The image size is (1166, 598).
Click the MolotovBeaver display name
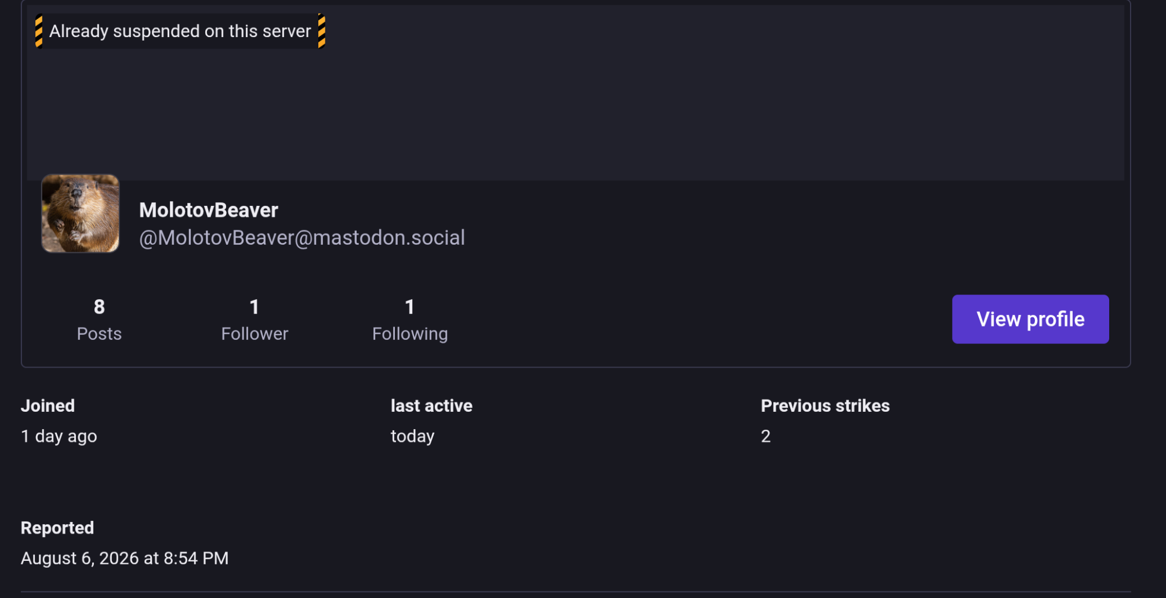click(209, 210)
